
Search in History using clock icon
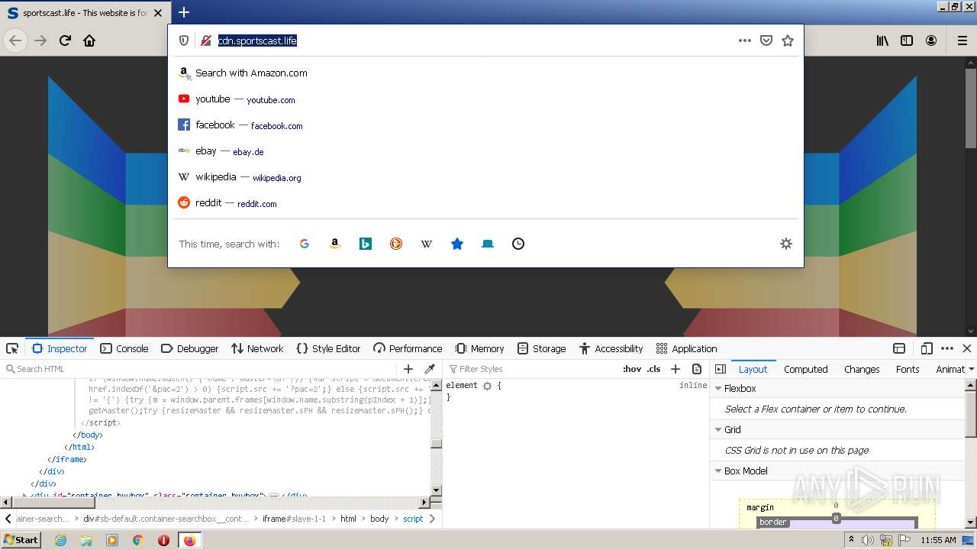click(x=518, y=244)
